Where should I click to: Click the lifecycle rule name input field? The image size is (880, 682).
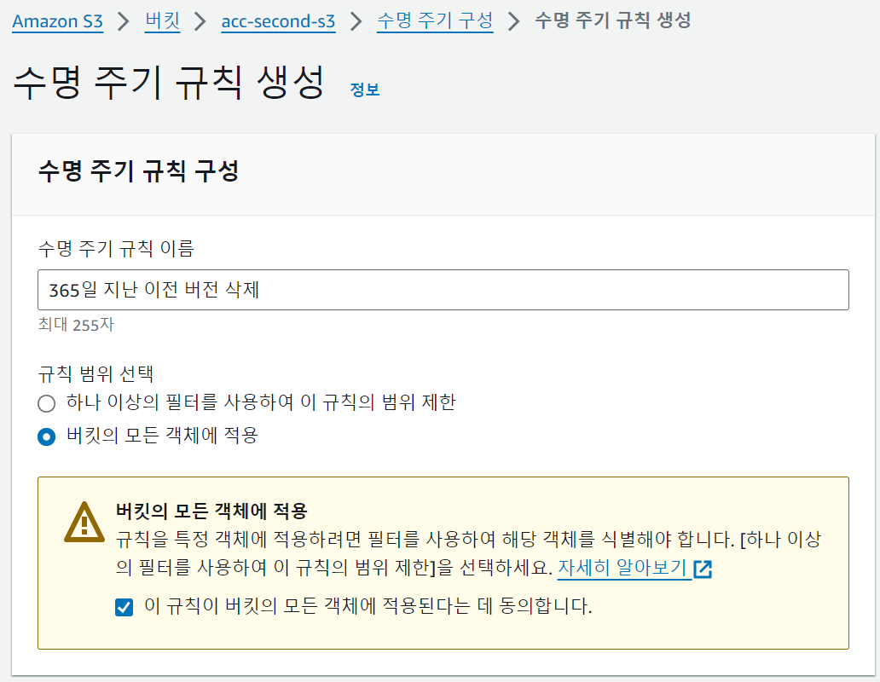[x=443, y=289]
